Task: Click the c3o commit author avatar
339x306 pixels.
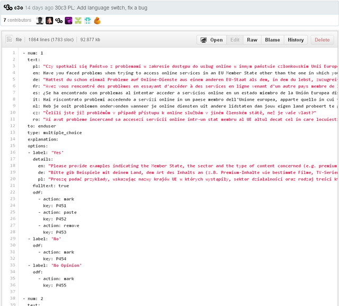Action: pyautogui.click(x=8, y=7)
